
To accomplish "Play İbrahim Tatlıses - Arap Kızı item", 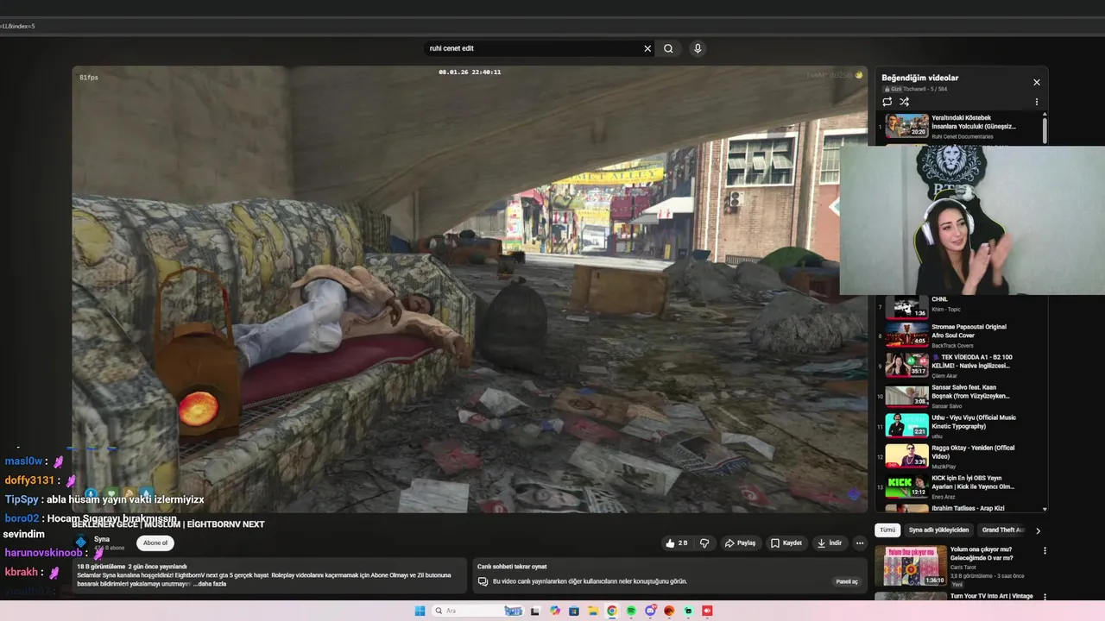I will 958,509.
